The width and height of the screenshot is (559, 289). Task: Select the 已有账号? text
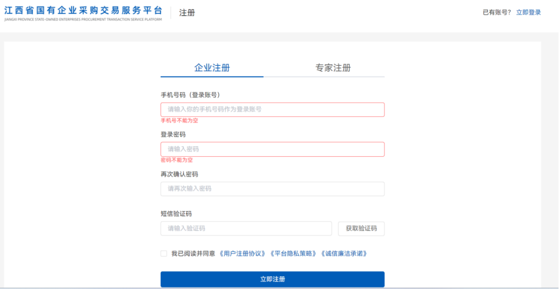pos(497,13)
